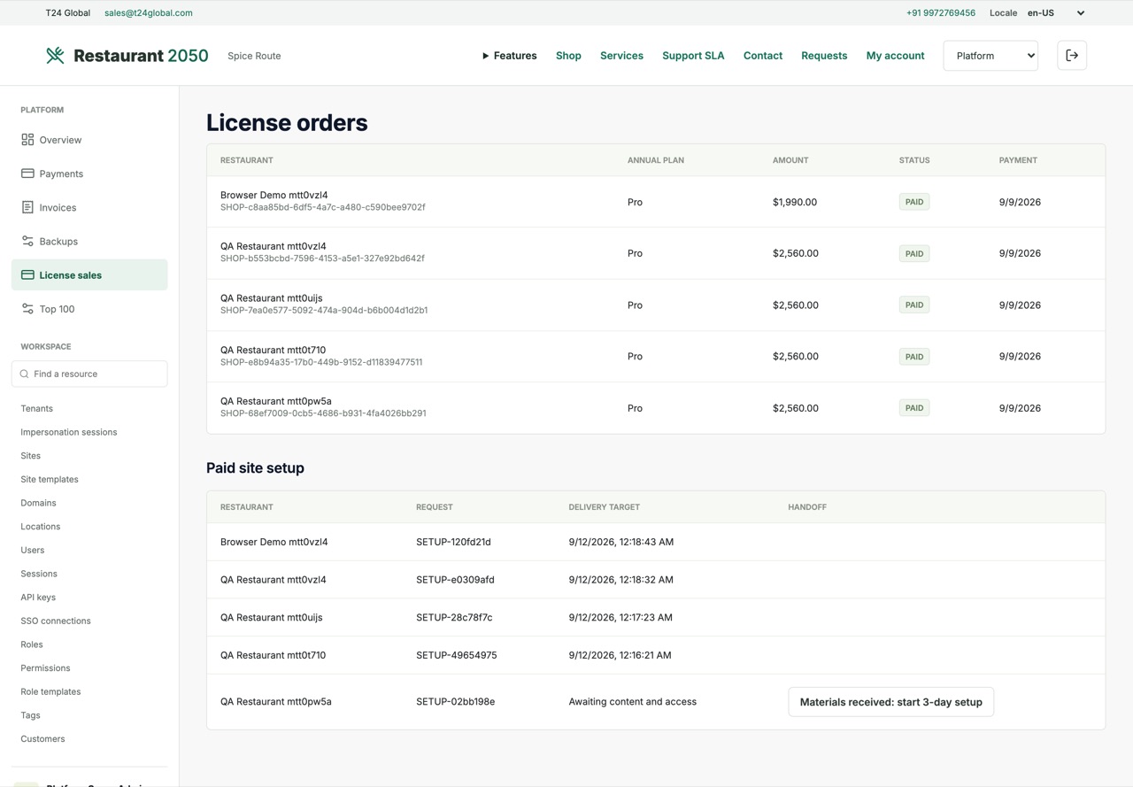Open the Locale en-US dropdown

pos(1056,13)
